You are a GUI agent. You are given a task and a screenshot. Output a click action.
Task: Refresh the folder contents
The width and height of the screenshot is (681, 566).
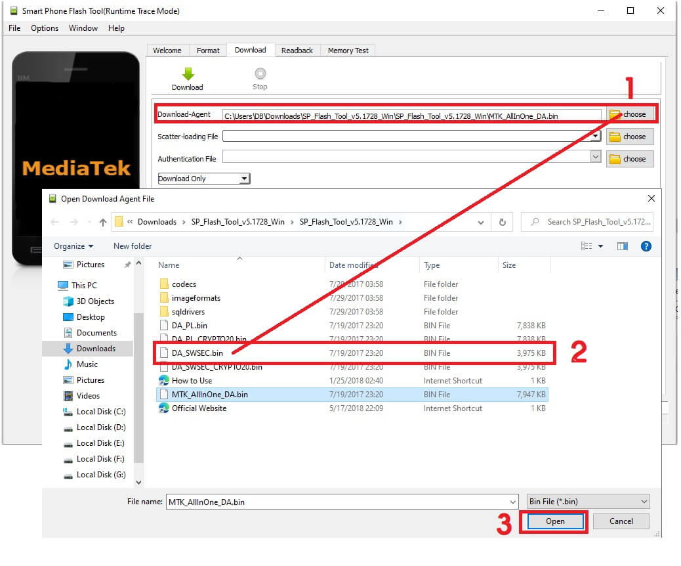(502, 222)
